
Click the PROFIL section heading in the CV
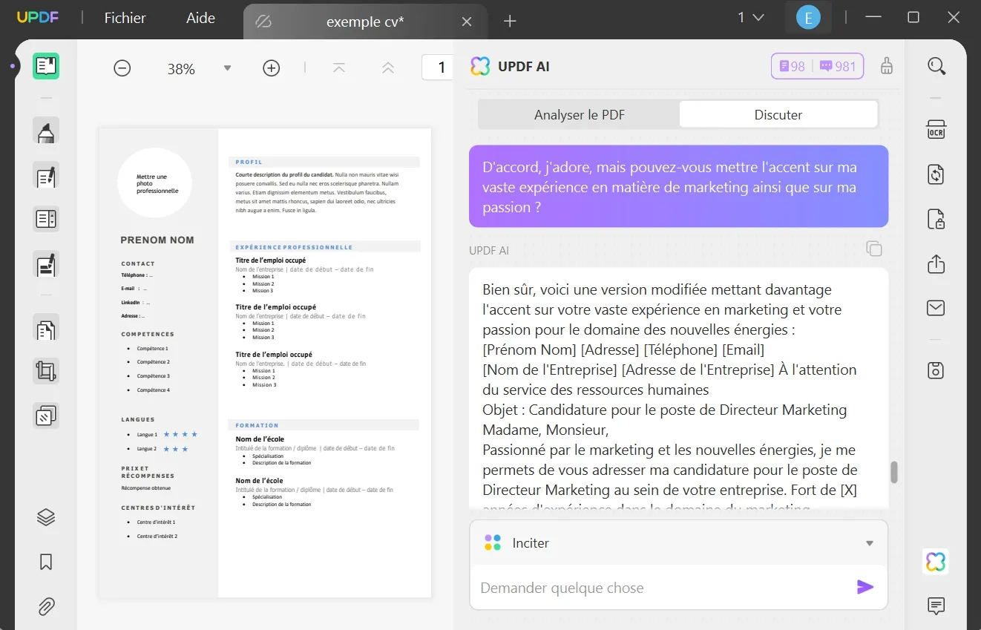click(249, 162)
